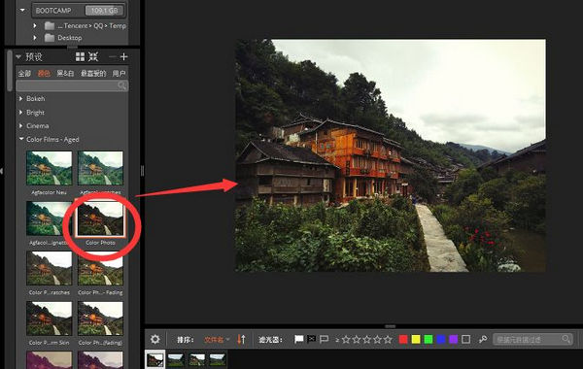This screenshot has height=369, width=583.
Task: Click the collapse-all presets icon
Action: (93, 56)
